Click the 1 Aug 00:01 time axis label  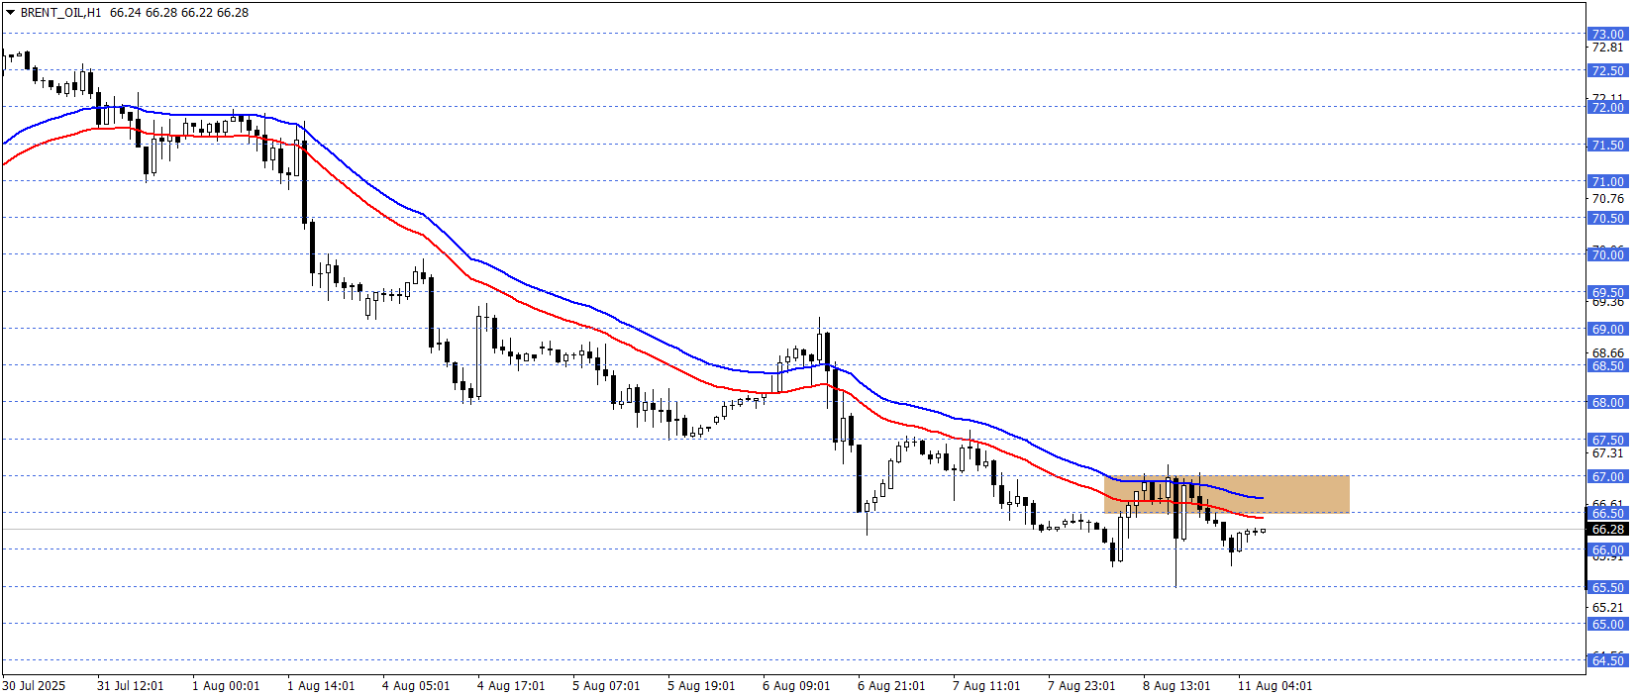point(226,685)
